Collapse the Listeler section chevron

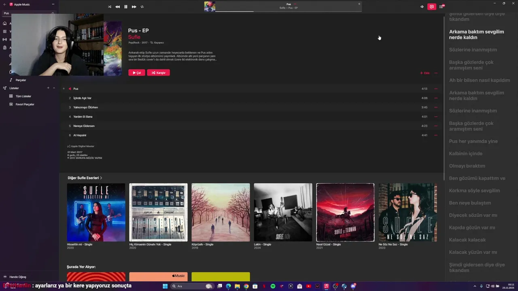[x=54, y=88]
